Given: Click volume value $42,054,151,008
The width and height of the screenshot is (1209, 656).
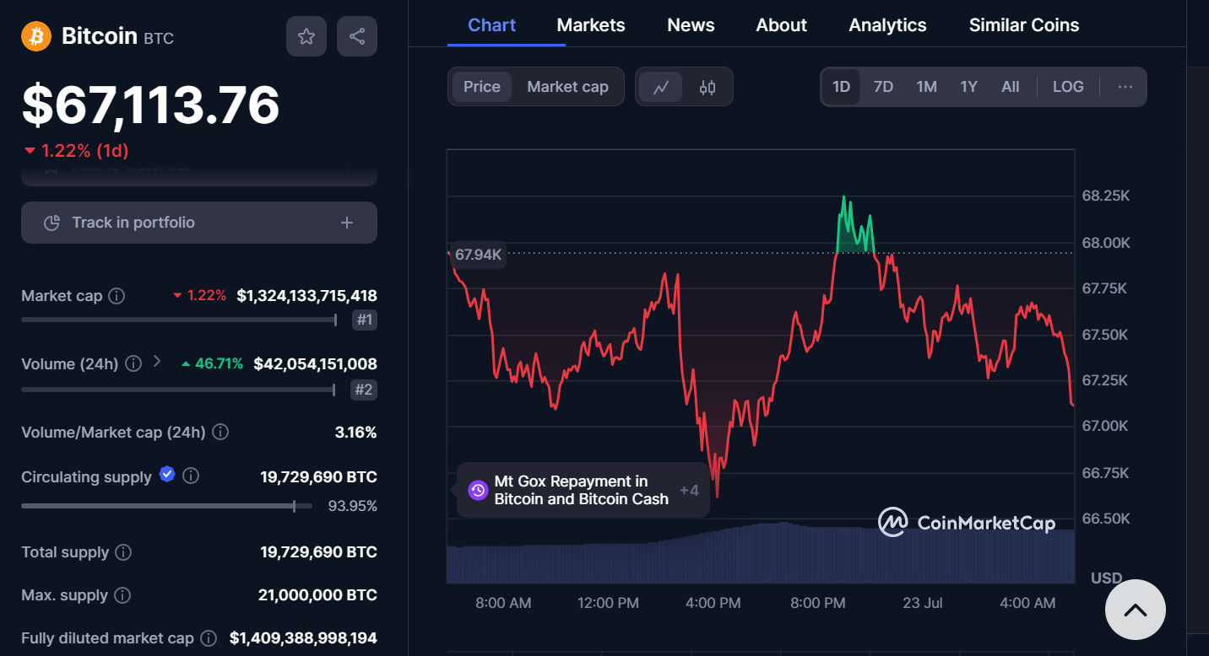Looking at the screenshot, I should coord(315,363).
